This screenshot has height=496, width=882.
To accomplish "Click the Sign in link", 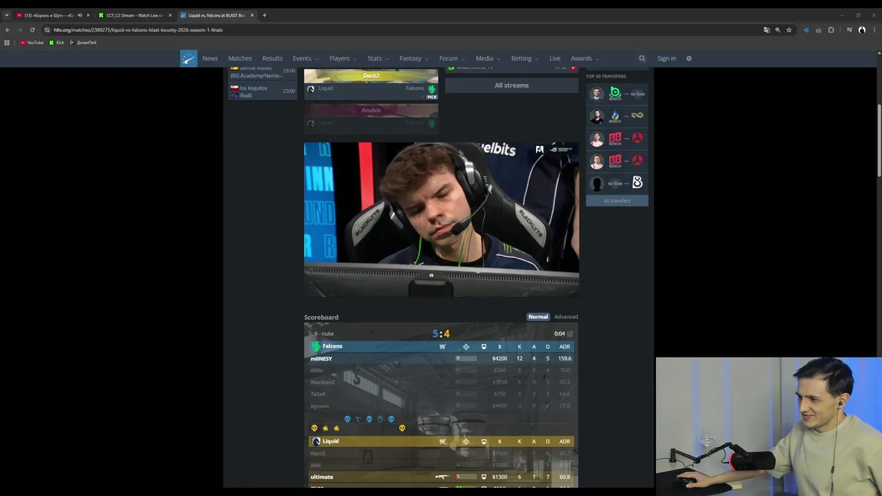I will (666, 59).
